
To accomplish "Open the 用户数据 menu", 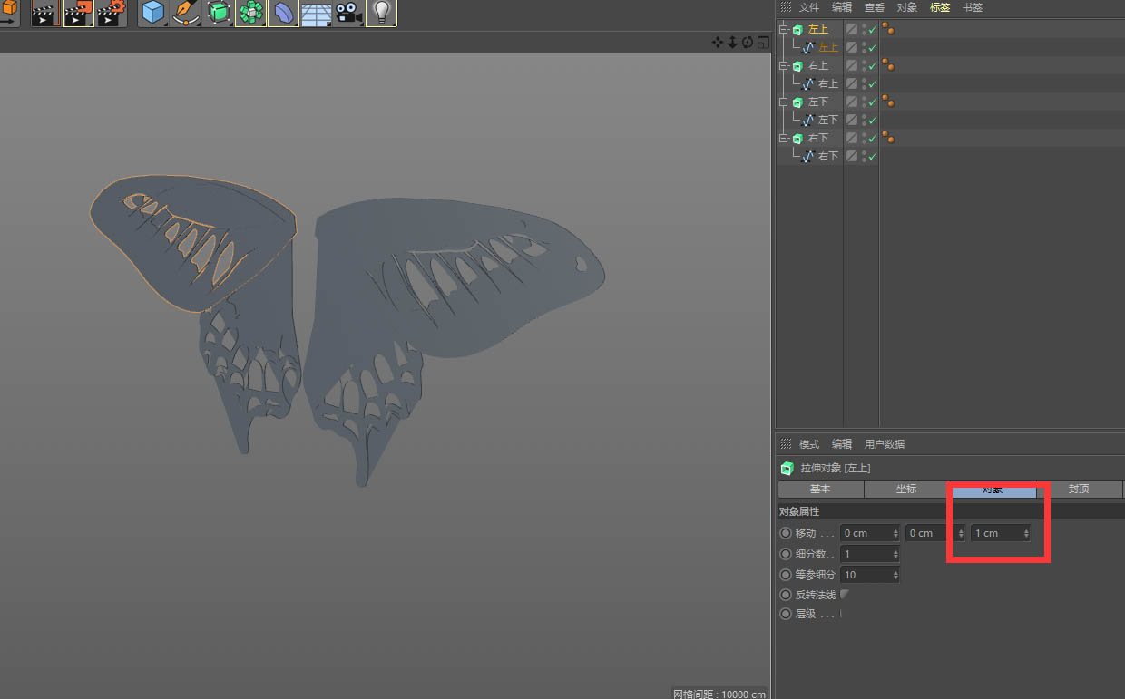I will [884, 444].
